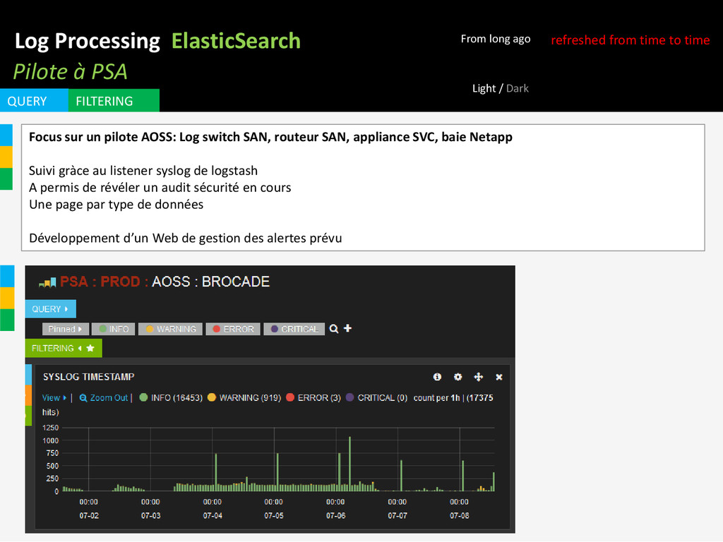723x542 pixels.
Task: Click the star icon on FILTERING bar
Action: [x=90, y=349]
